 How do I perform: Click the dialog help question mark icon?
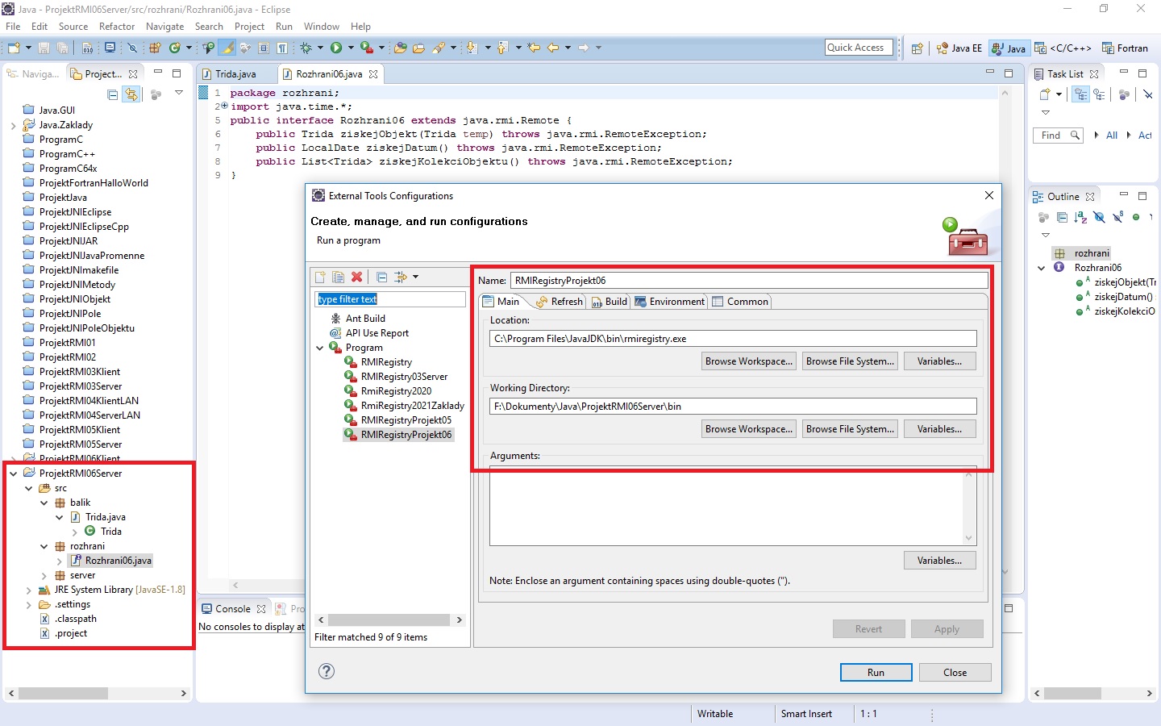pos(327,671)
